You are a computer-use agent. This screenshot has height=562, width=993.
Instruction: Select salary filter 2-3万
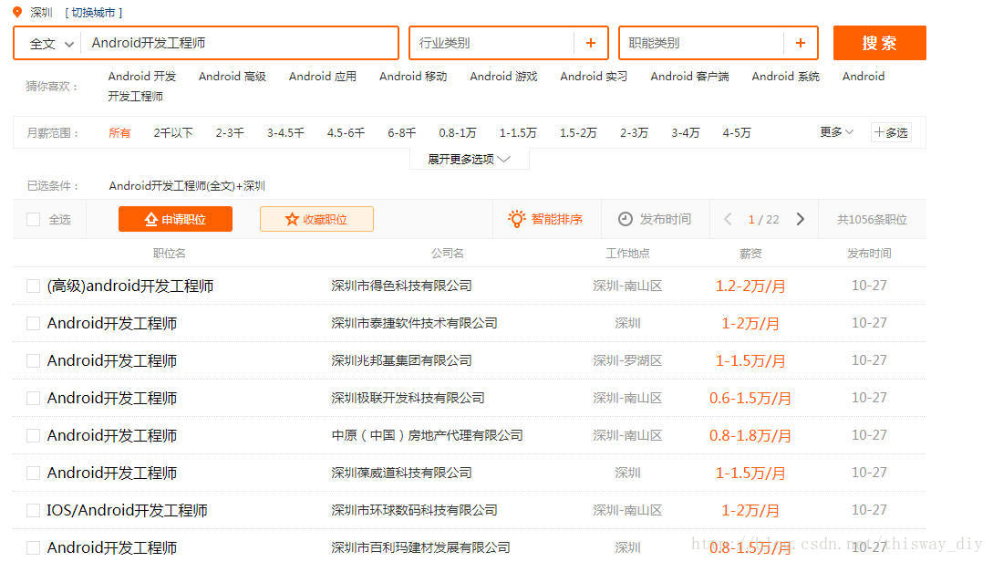[x=634, y=133]
